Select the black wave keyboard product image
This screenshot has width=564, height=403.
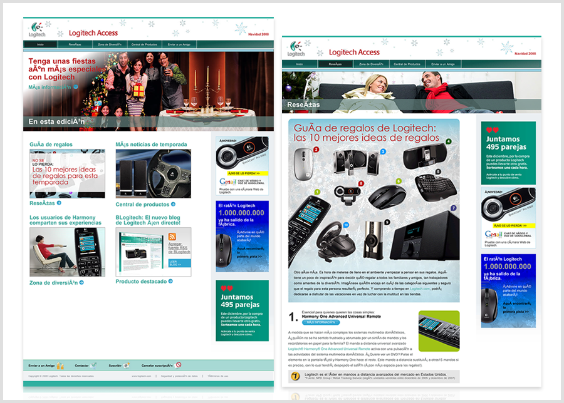coord(436,188)
